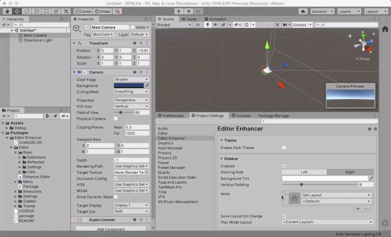Toggle Main Camera active checkbox
Screen dimensions: 391x237
tap(87, 27)
